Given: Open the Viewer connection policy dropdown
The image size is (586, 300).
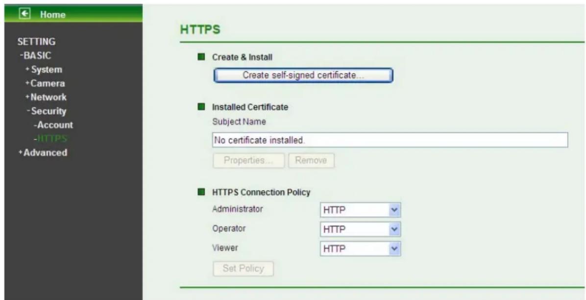Looking at the screenshot, I should click(360, 249).
